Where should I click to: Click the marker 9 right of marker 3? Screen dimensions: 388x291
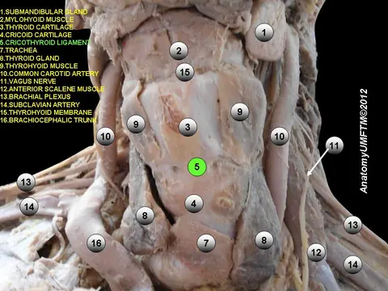point(240,112)
